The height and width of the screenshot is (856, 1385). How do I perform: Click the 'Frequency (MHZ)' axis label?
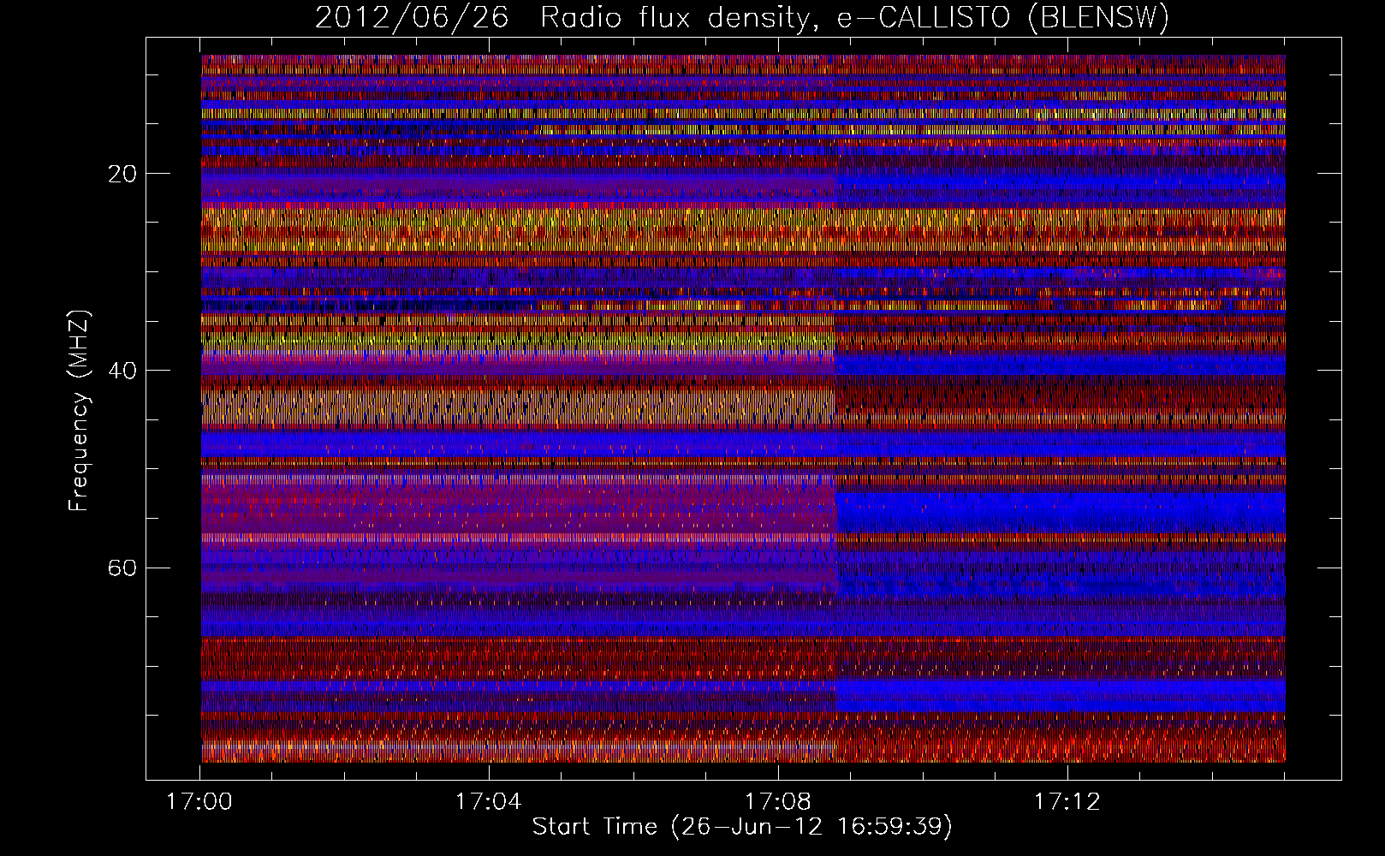coord(79,411)
